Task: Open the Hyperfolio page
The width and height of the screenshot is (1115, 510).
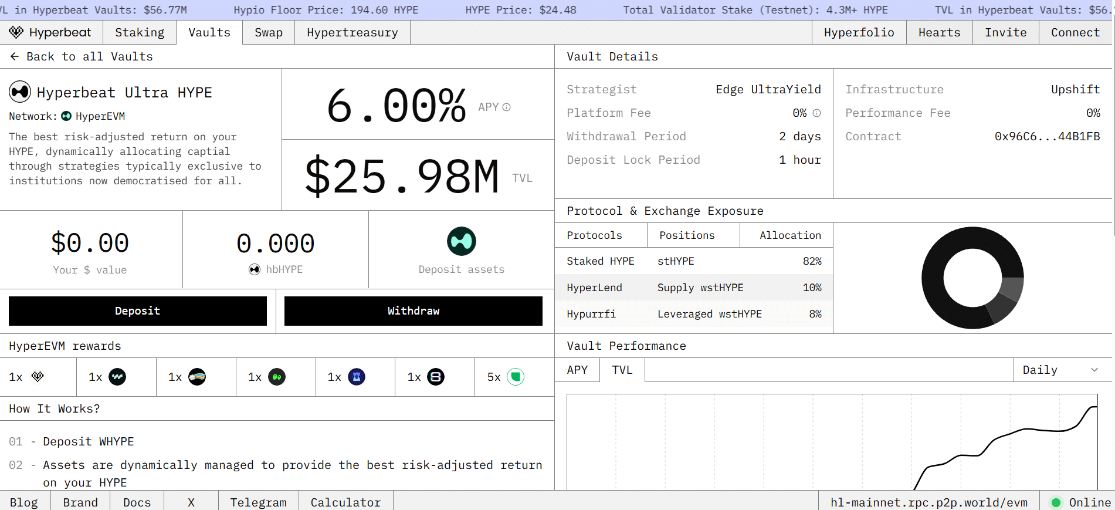Action: 859,32
